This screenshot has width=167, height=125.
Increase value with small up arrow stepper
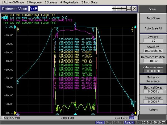click(114, 7)
